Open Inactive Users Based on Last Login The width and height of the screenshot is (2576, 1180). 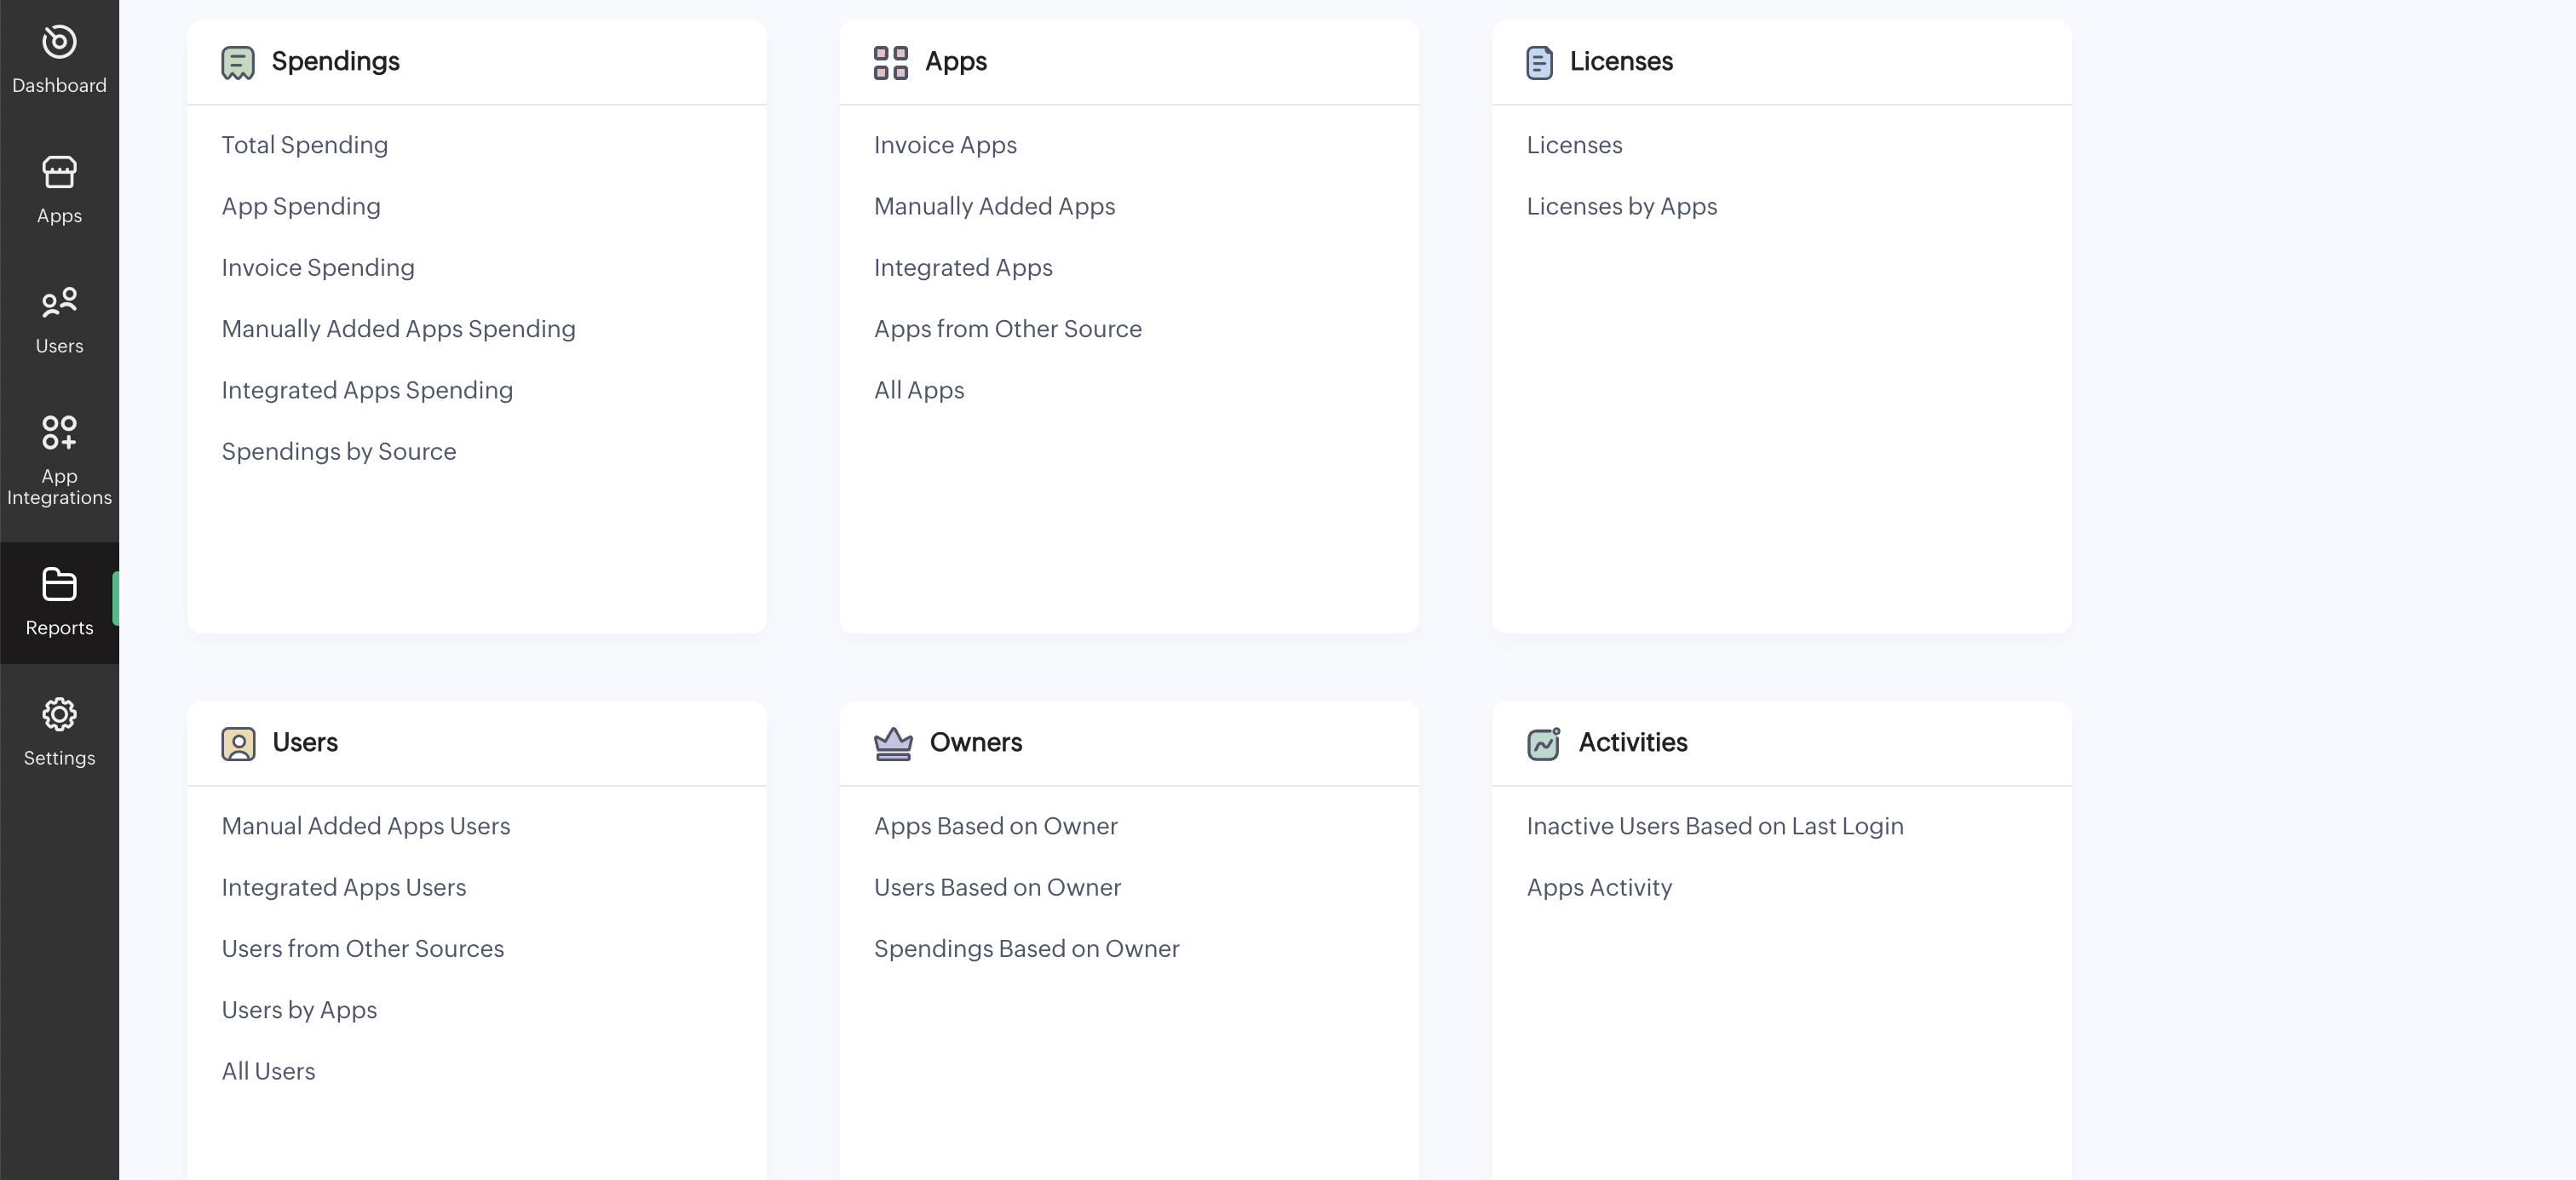(1714, 827)
